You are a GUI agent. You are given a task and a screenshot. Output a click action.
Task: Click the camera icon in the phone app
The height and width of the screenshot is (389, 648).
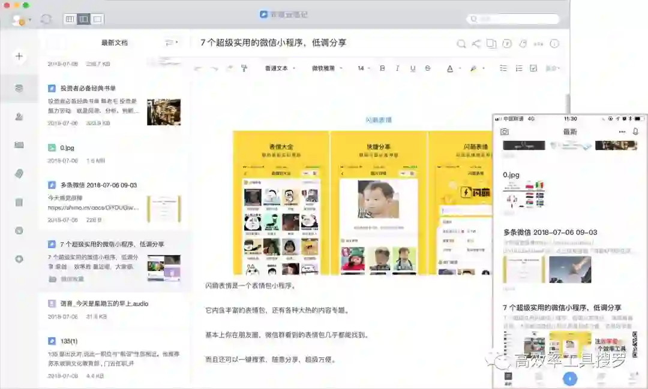(x=505, y=131)
